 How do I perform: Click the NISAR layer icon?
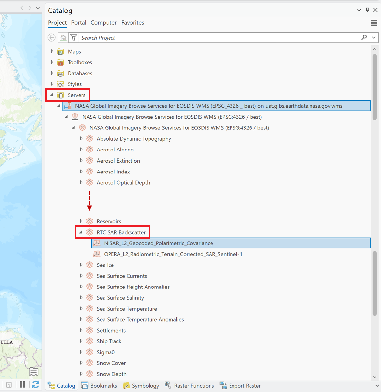coord(97,243)
